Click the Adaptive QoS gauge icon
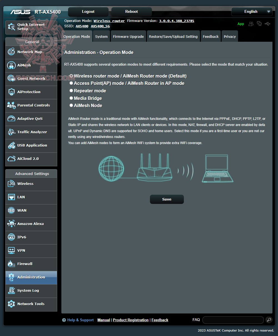The height and width of the screenshot is (336, 278). click(x=11, y=118)
